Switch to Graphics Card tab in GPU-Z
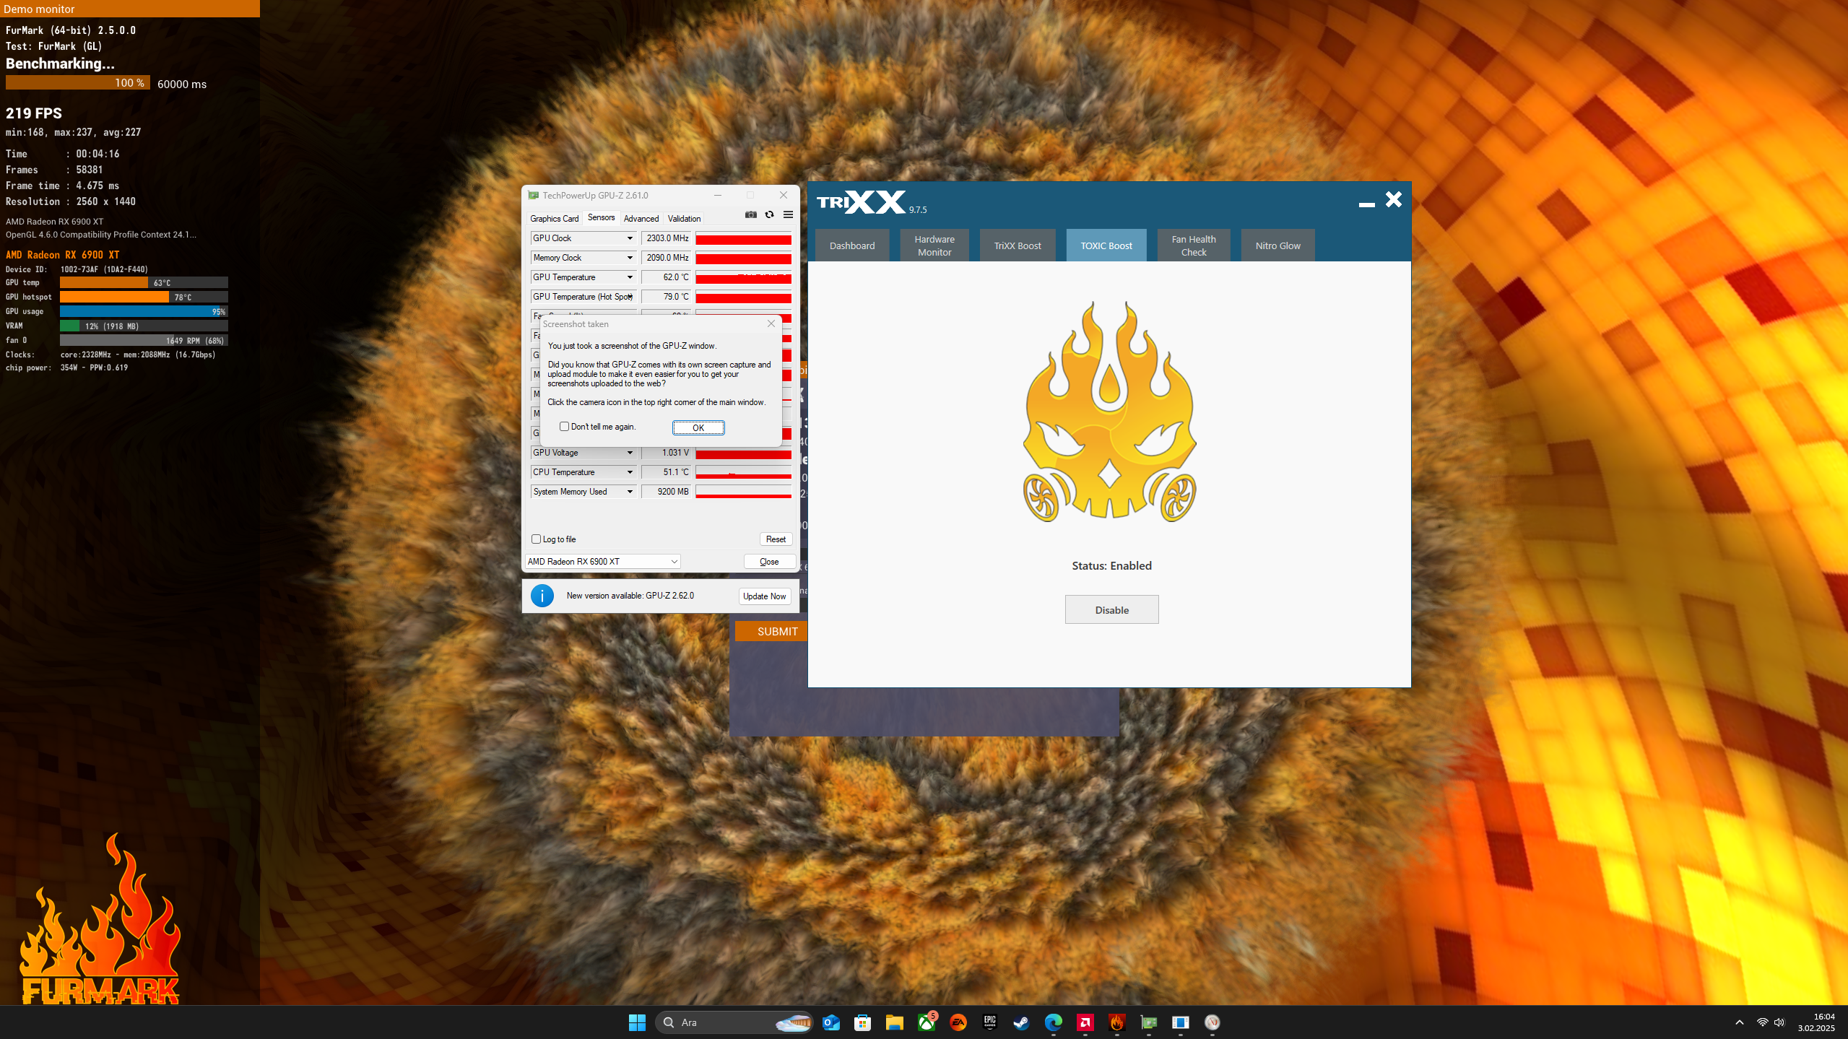Viewport: 1848px width, 1039px height. 554,218
